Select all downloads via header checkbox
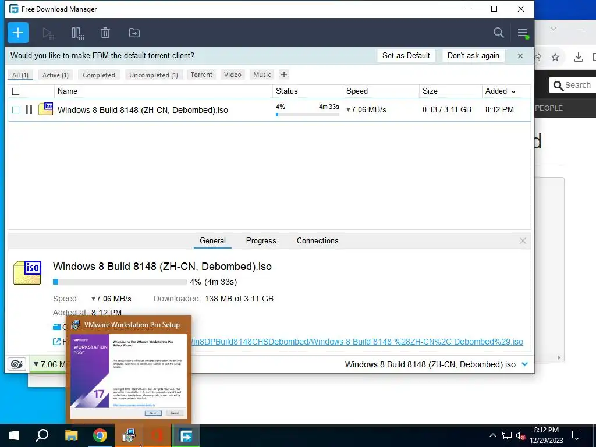Viewport: 596px width, 447px height. click(x=16, y=91)
